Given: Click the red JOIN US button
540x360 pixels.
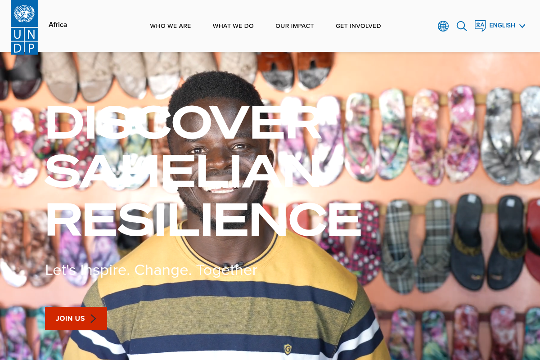Looking at the screenshot, I should (x=76, y=319).
